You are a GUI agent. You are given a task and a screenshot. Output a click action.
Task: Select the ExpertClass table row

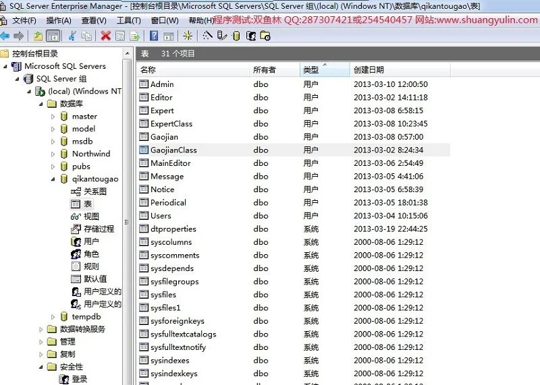pos(294,124)
